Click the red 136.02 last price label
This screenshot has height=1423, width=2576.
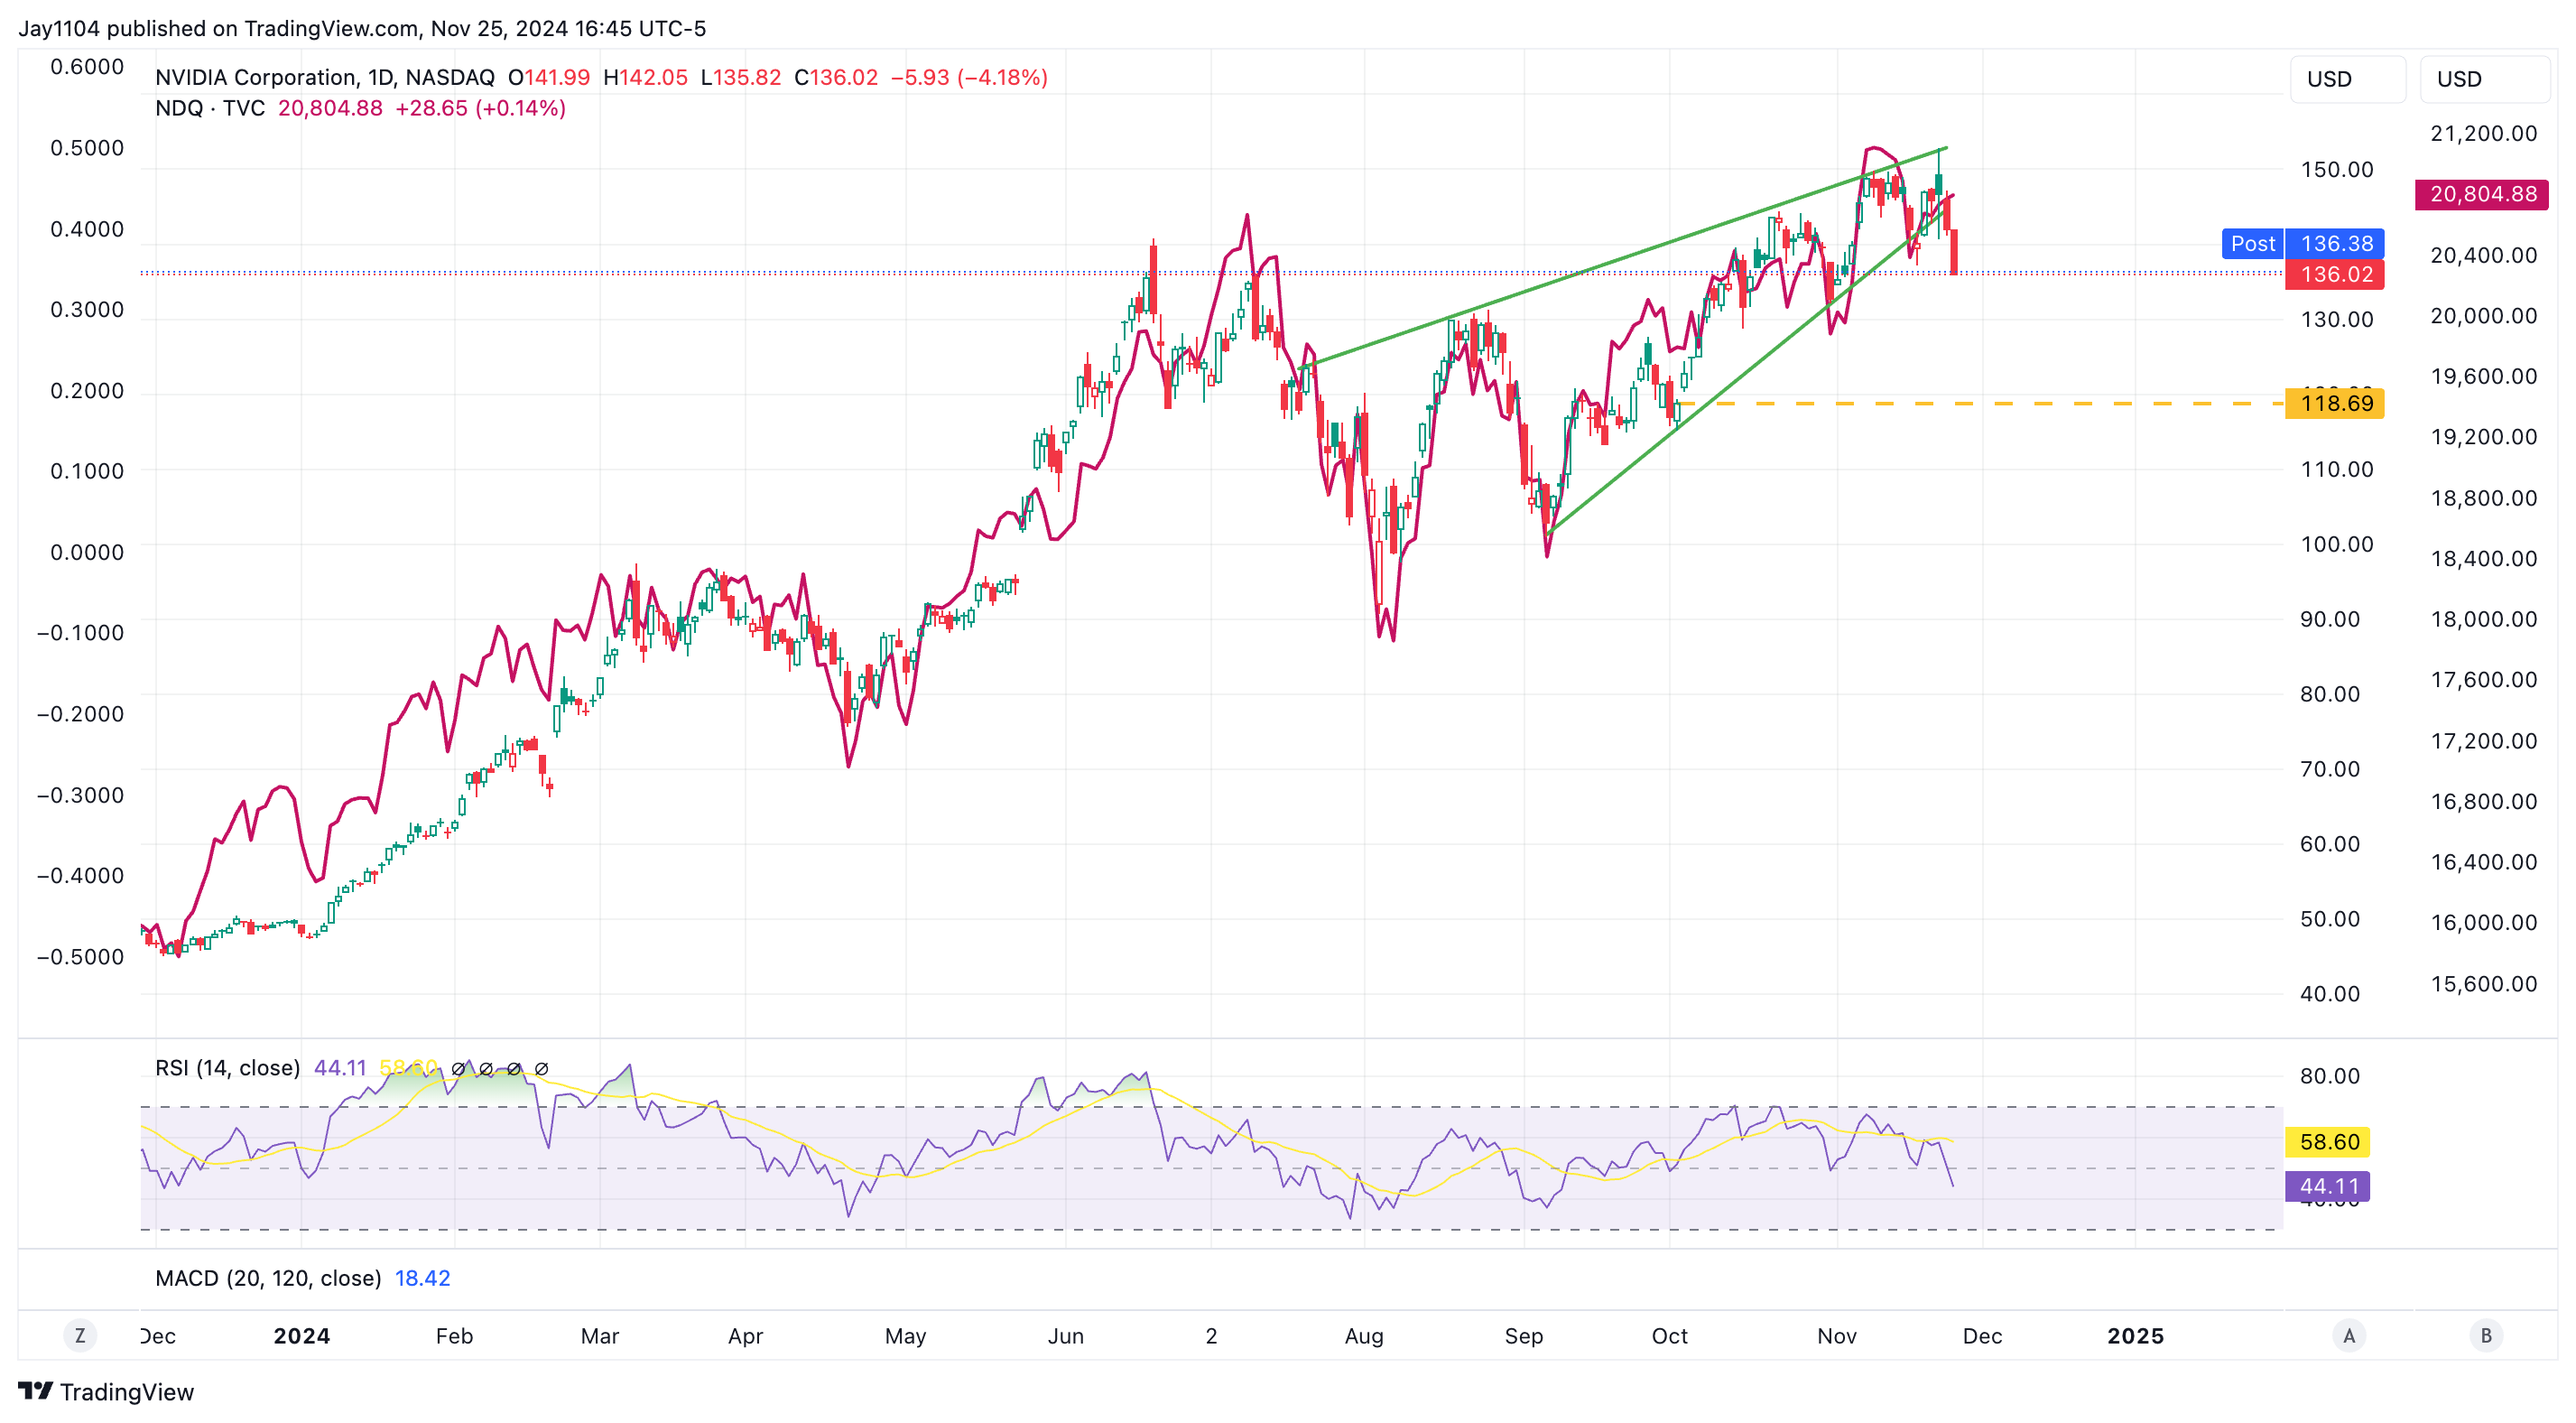pos(2335,274)
